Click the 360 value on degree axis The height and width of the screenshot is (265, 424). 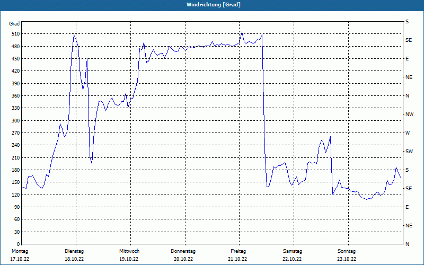click(x=15, y=96)
